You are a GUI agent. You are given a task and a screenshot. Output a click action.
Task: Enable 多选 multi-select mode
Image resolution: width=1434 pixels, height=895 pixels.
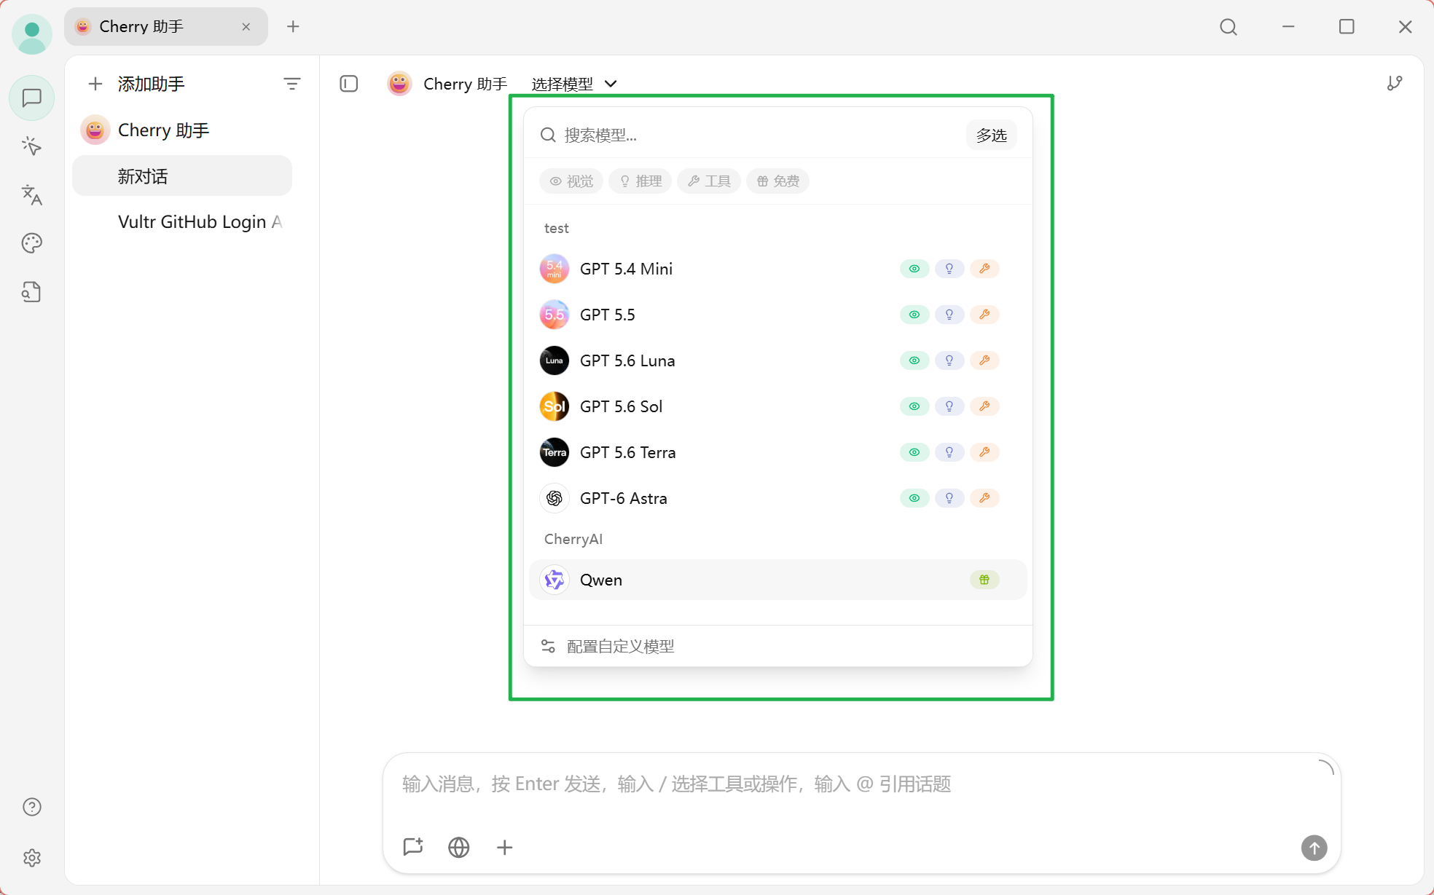[992, 135]
